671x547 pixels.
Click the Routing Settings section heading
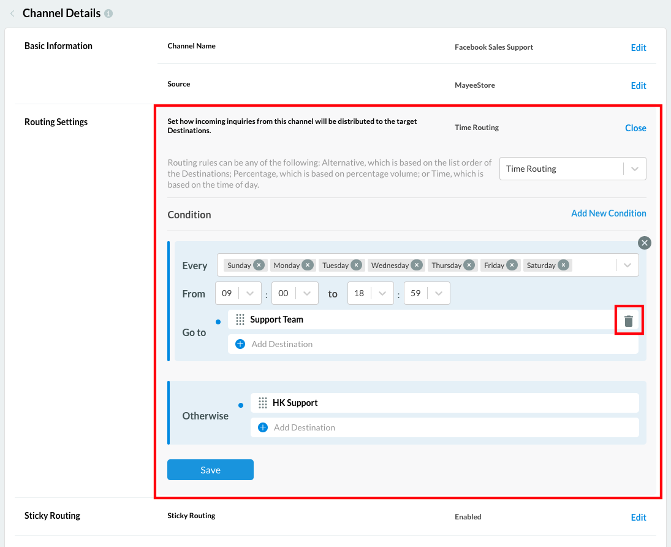56,122
